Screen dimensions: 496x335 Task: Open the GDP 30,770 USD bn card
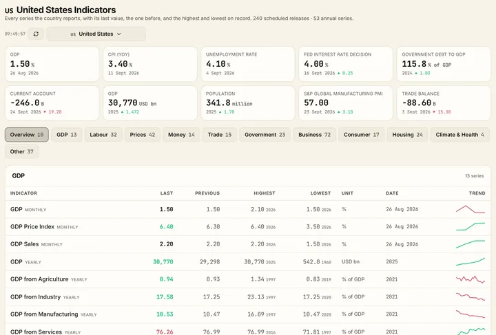point(150,103)
